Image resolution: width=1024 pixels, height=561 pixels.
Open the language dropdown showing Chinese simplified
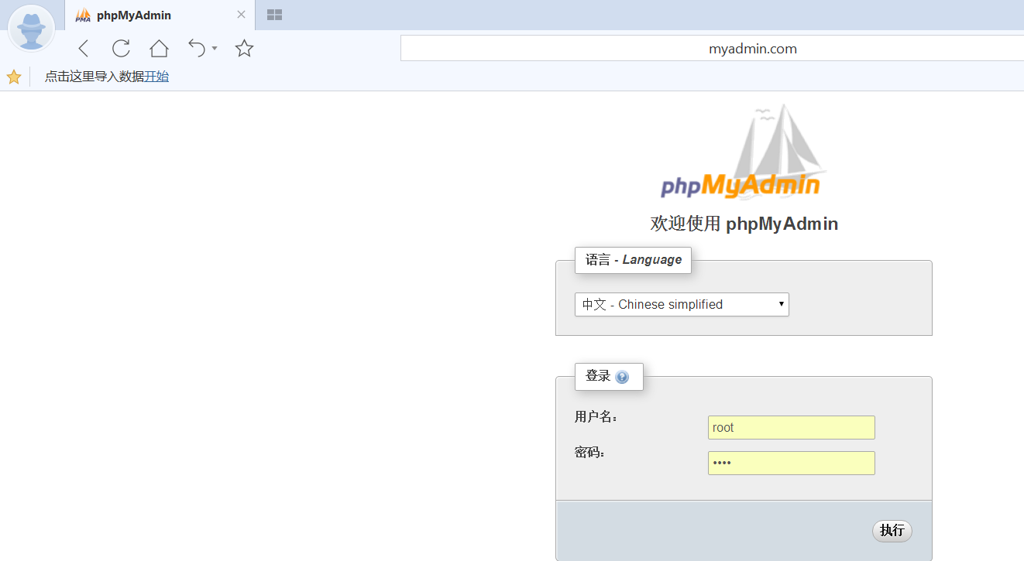(x=682, y=305)
